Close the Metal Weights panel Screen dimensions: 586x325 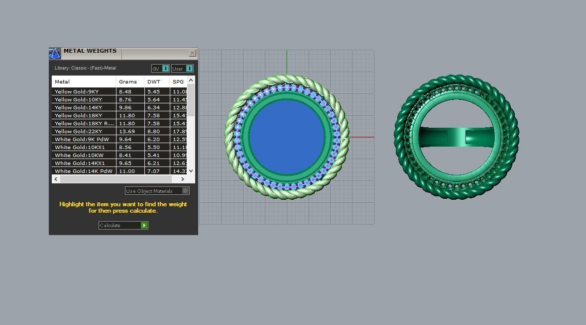click(x=192, y=53)
